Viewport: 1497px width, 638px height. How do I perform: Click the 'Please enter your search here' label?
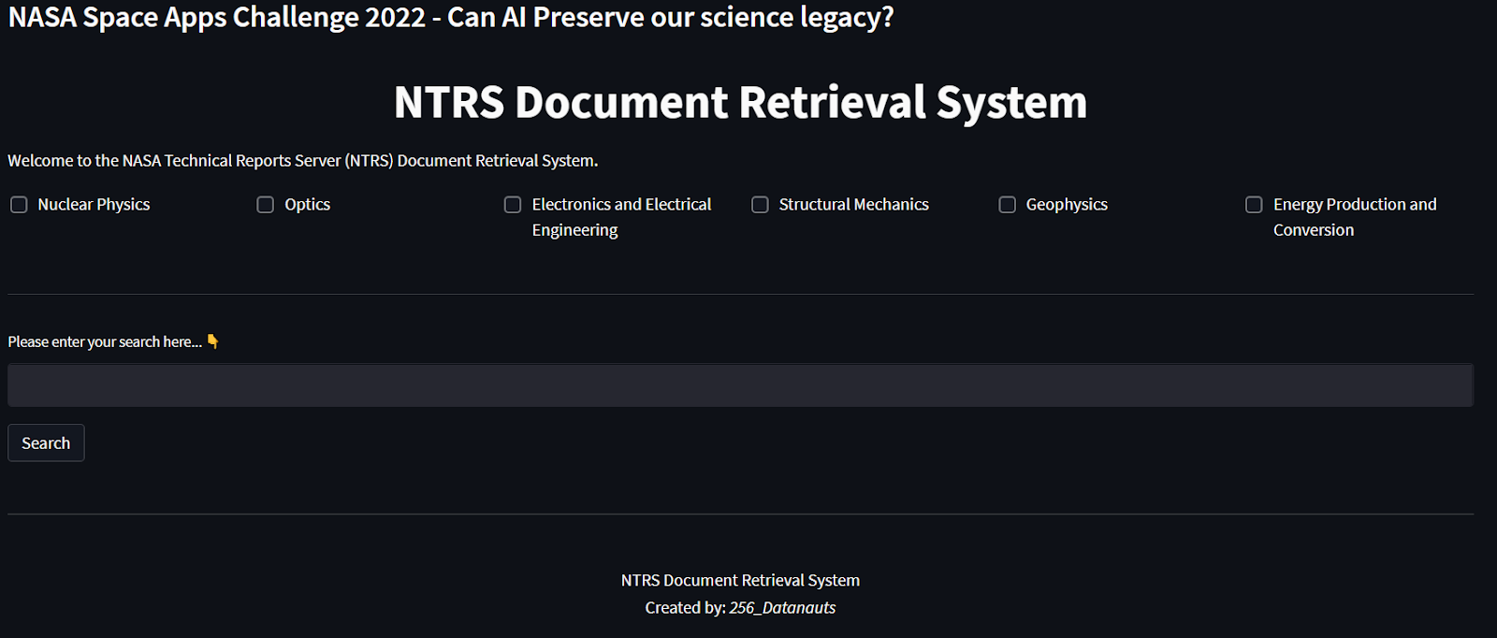[x=105, y=342]
